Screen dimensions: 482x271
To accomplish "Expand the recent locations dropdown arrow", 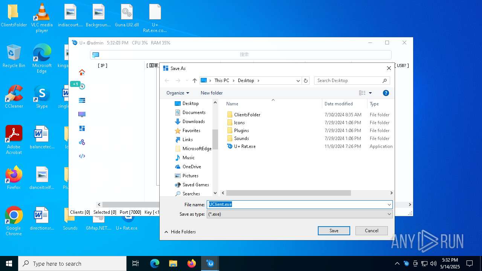I will (187, 81).
